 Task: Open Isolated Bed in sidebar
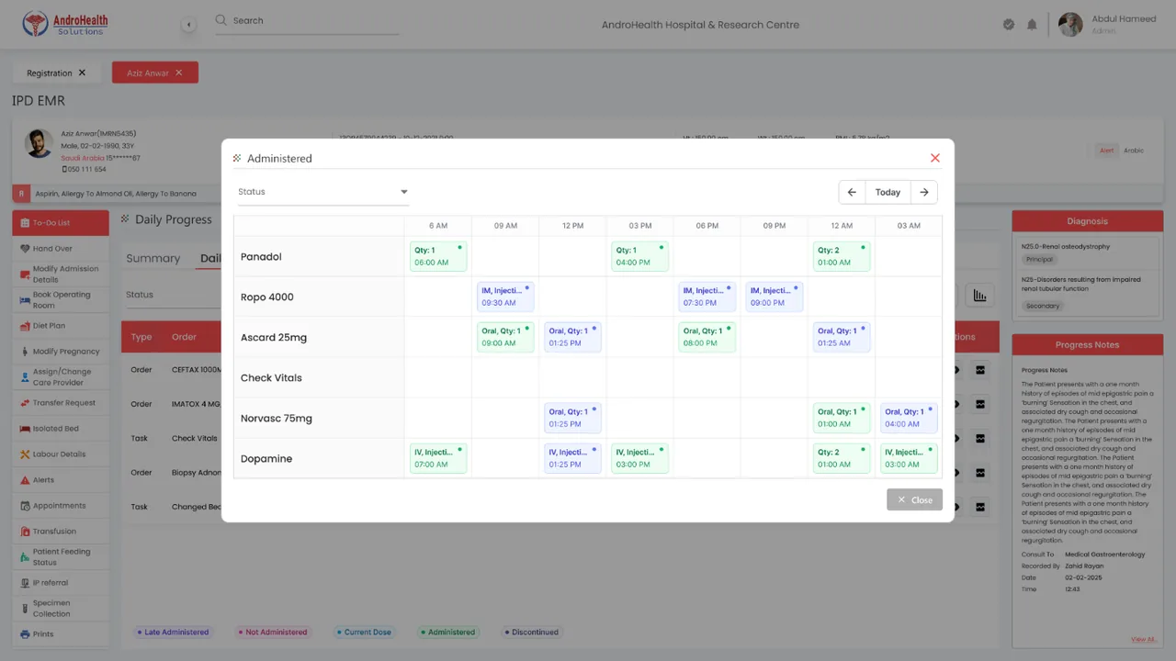60,428
